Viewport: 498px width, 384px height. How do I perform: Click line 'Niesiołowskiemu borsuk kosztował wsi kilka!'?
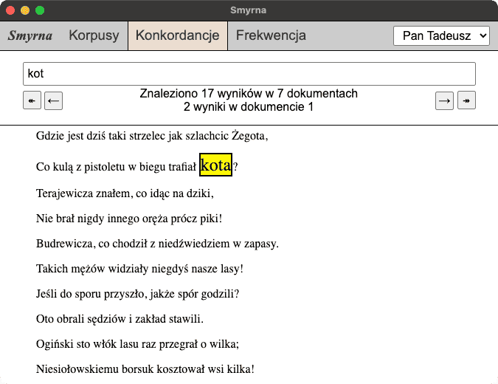145,369
